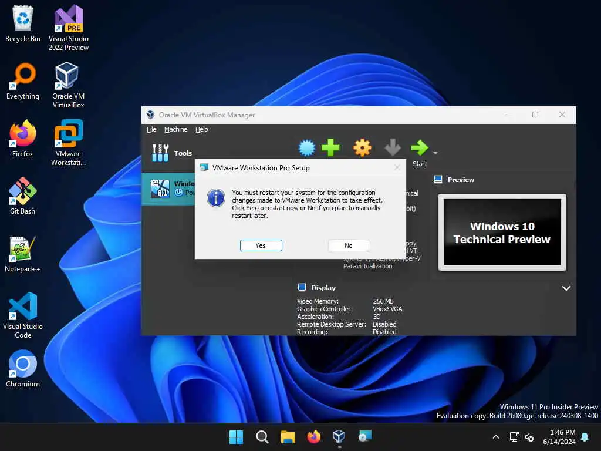Click the 256 MB Video Memory value
Screen dimensions: 601x451
coord(383,301)
